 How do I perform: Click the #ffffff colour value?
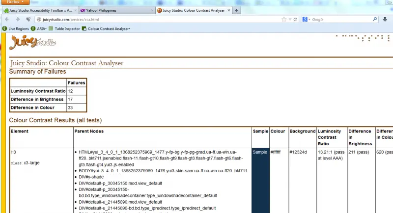click(x=276, y=152)
